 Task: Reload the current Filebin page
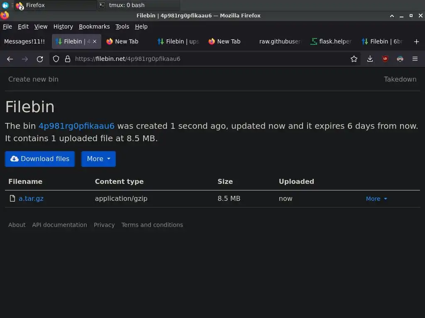pos(40,59)
